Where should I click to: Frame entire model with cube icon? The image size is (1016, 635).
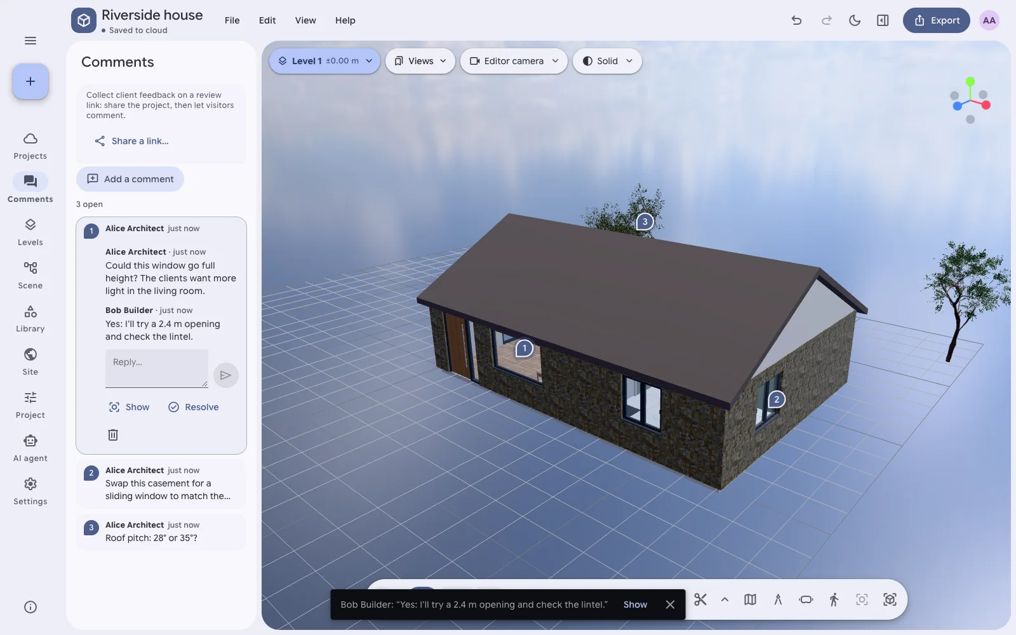[890, 599]
